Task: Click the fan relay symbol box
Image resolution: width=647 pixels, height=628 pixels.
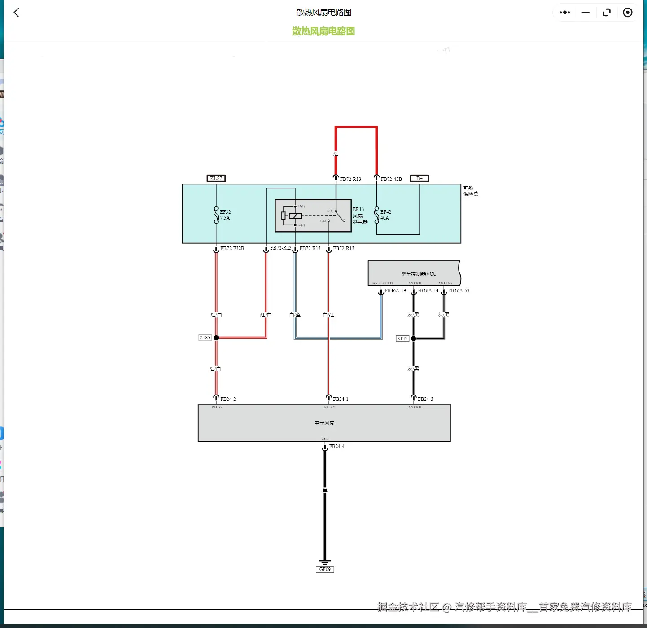Action: pos(313,215)
